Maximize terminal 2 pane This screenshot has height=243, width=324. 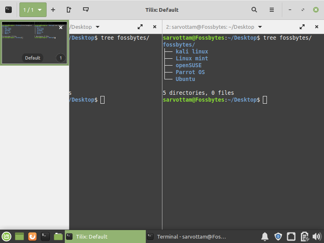pos(302,27)
